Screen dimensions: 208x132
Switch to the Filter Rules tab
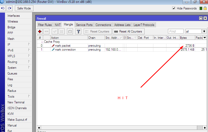[x=45, y=25]
